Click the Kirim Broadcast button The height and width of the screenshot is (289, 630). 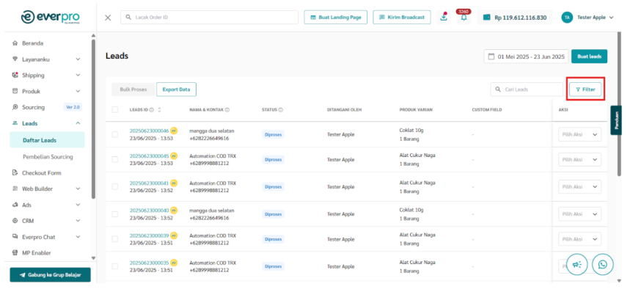pos(402,18)
